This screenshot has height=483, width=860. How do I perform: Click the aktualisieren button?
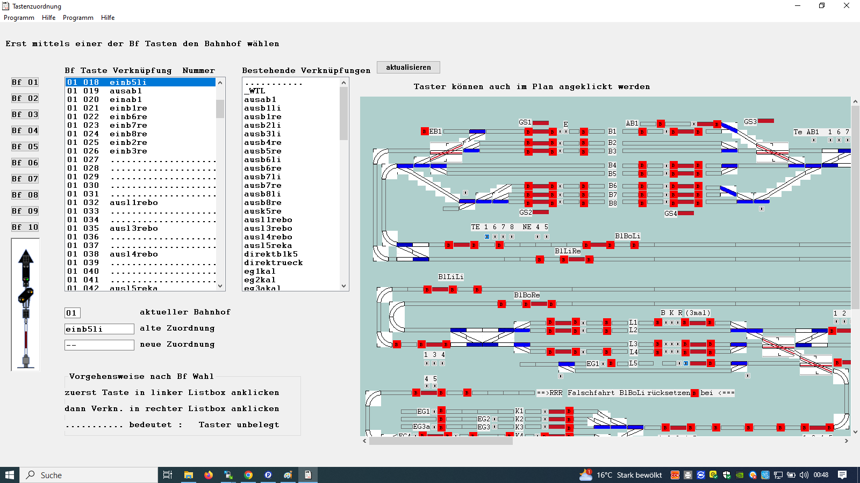408,67
